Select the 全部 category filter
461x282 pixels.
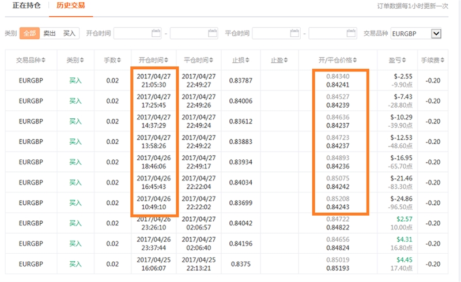pyautogui.click(x=30, y=33)
